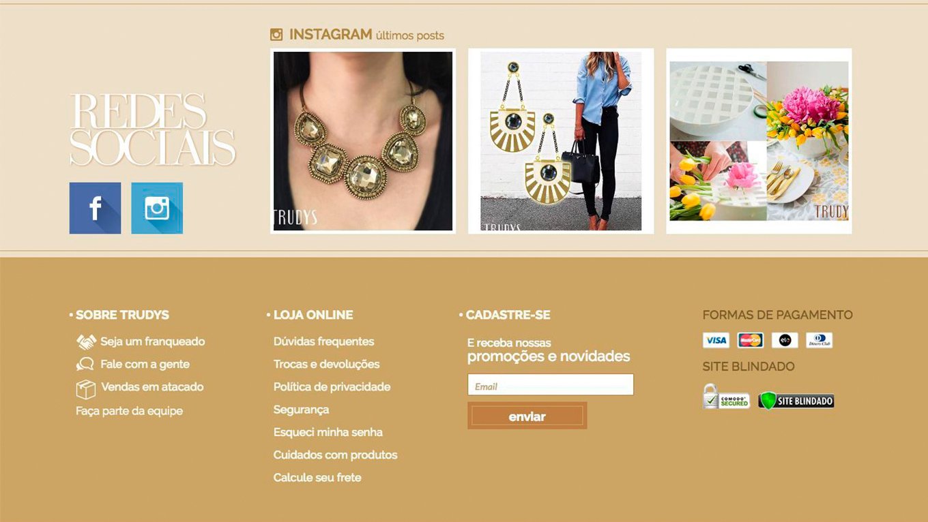Screen dimensions: 928x522
Task: Click the handshake icon beside Seja um franqueado
Action: point(86,341)
